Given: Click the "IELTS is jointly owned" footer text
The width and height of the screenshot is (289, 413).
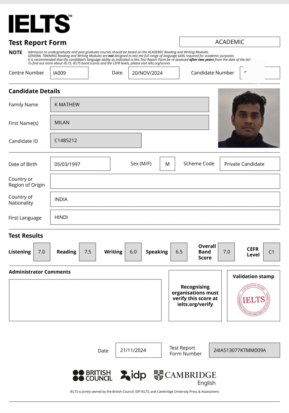Looking at the screenshot, I should [144, 392].
